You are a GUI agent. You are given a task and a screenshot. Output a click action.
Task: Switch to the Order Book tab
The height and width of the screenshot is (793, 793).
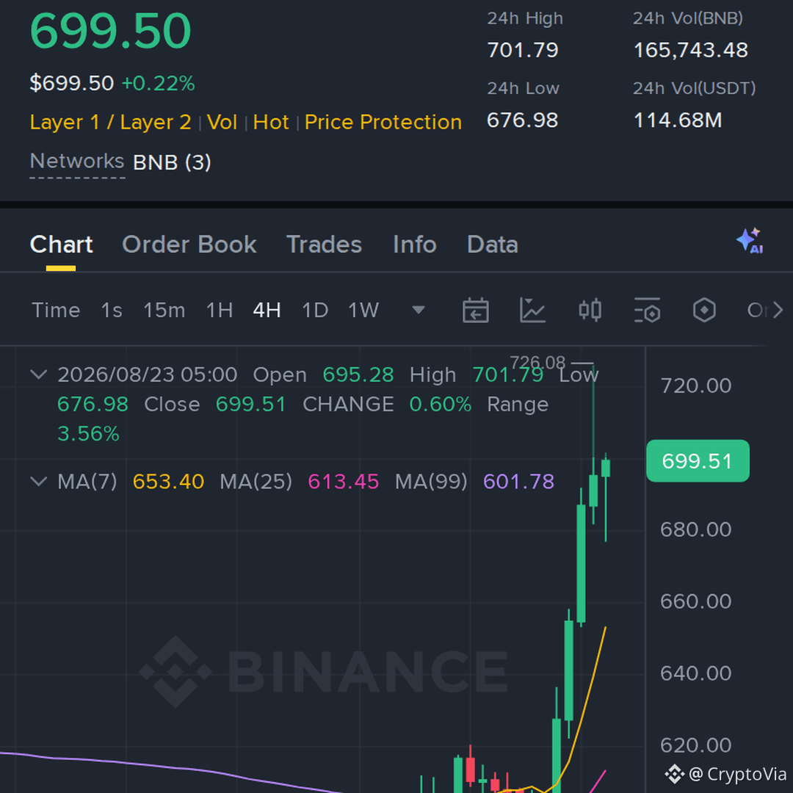point(189,245)
